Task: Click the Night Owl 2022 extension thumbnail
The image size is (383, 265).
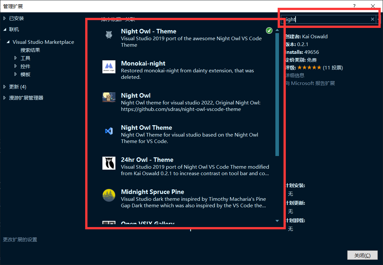Action: [x=109, y=97]
